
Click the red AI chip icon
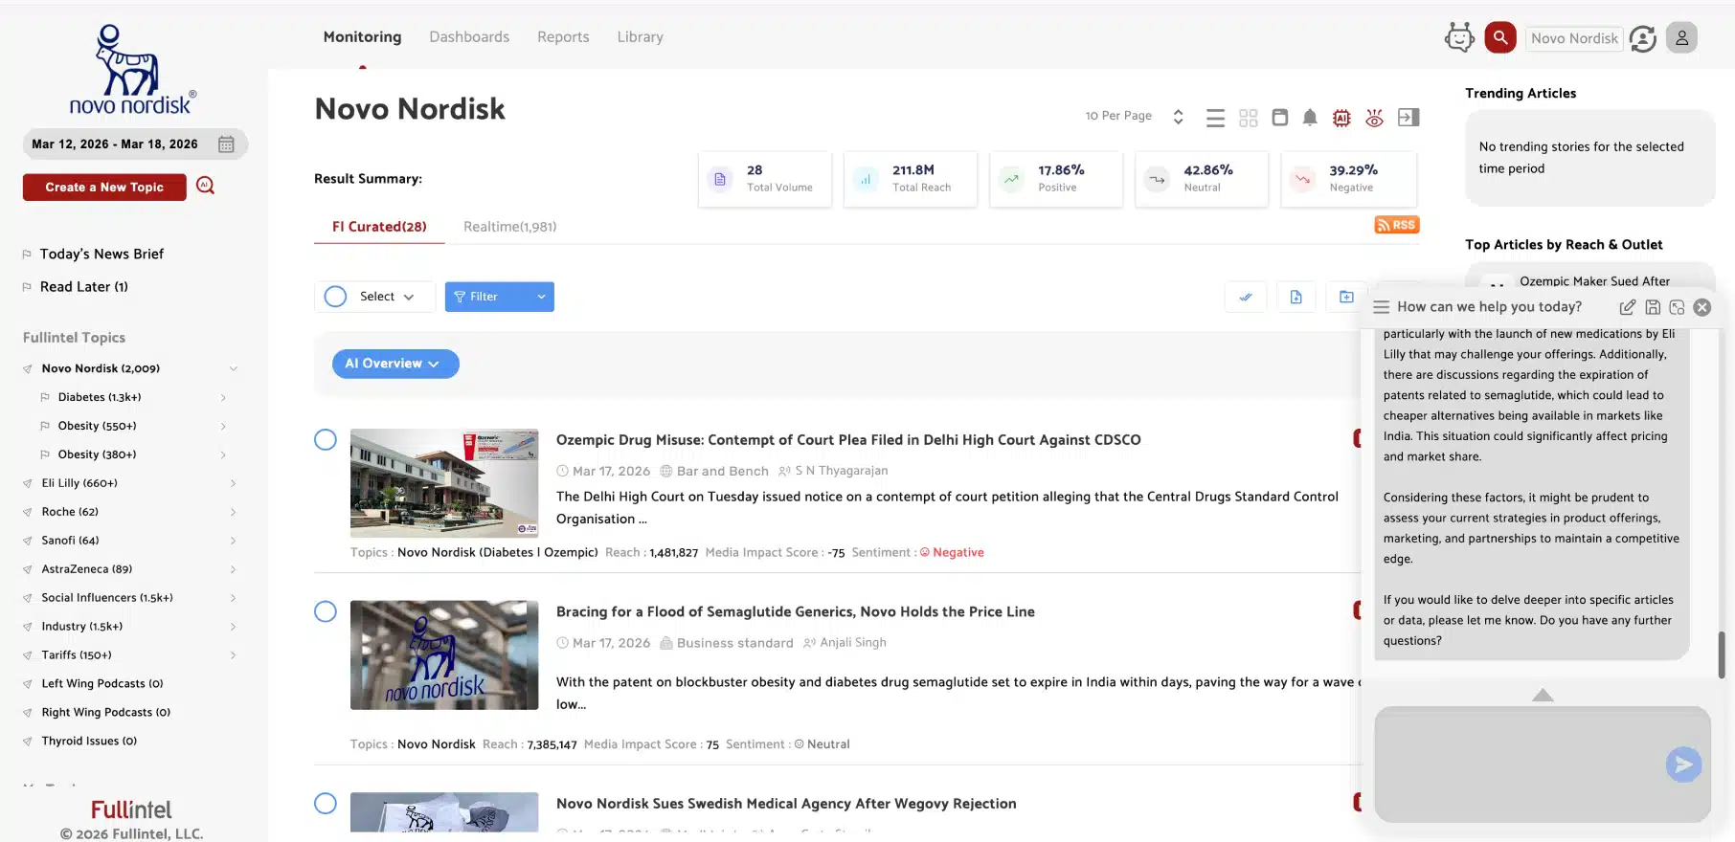point(1341,118)
